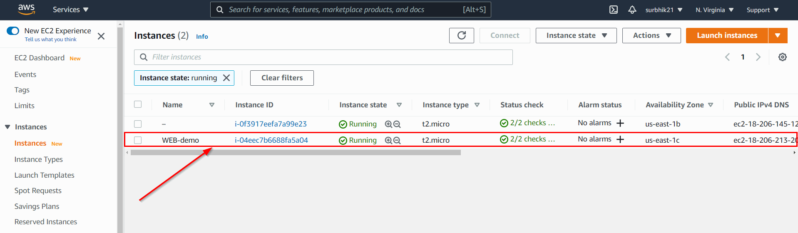Add alarm for instance in us-east-1b

pos(620,123)
